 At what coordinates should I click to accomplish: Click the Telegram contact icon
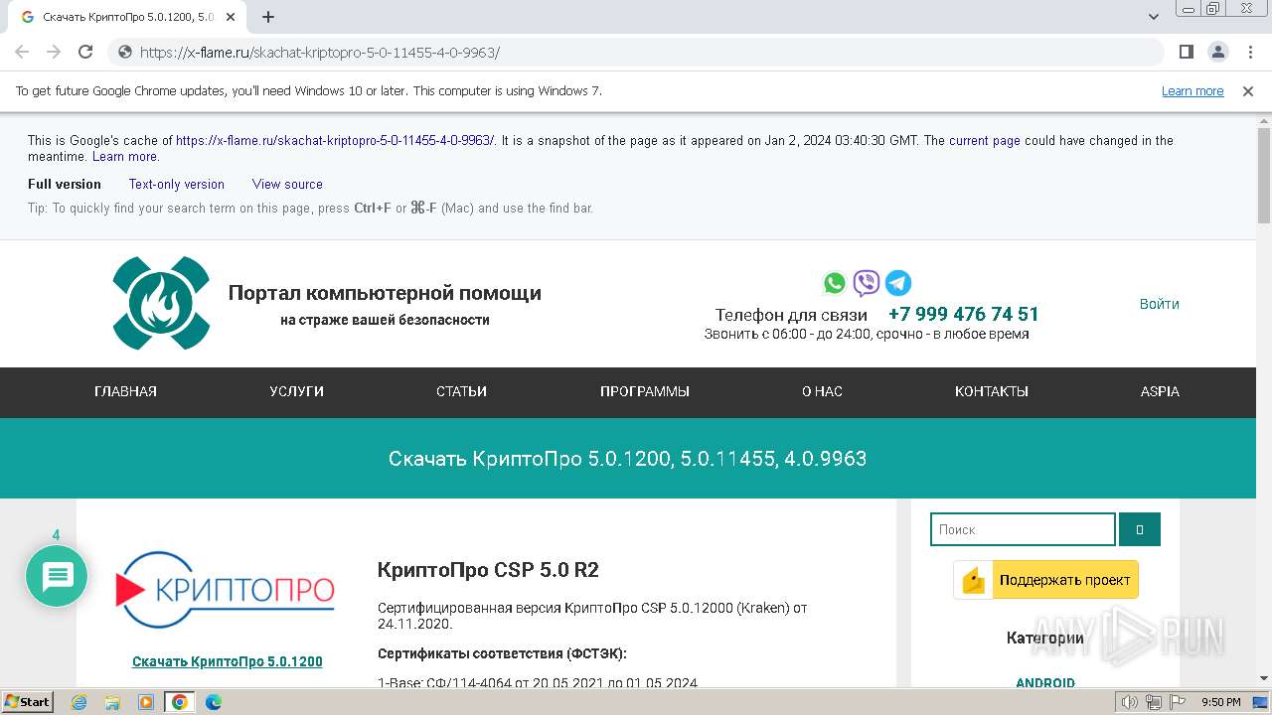[898, 283]
